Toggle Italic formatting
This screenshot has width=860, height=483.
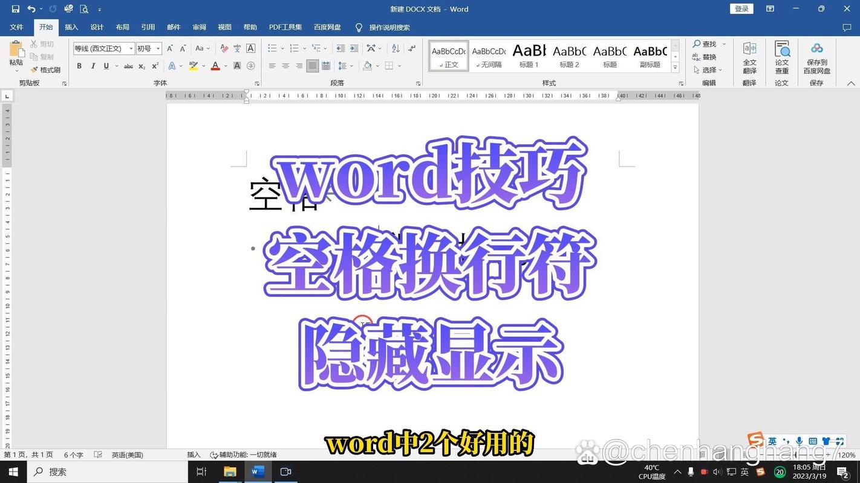coord(93,66)
